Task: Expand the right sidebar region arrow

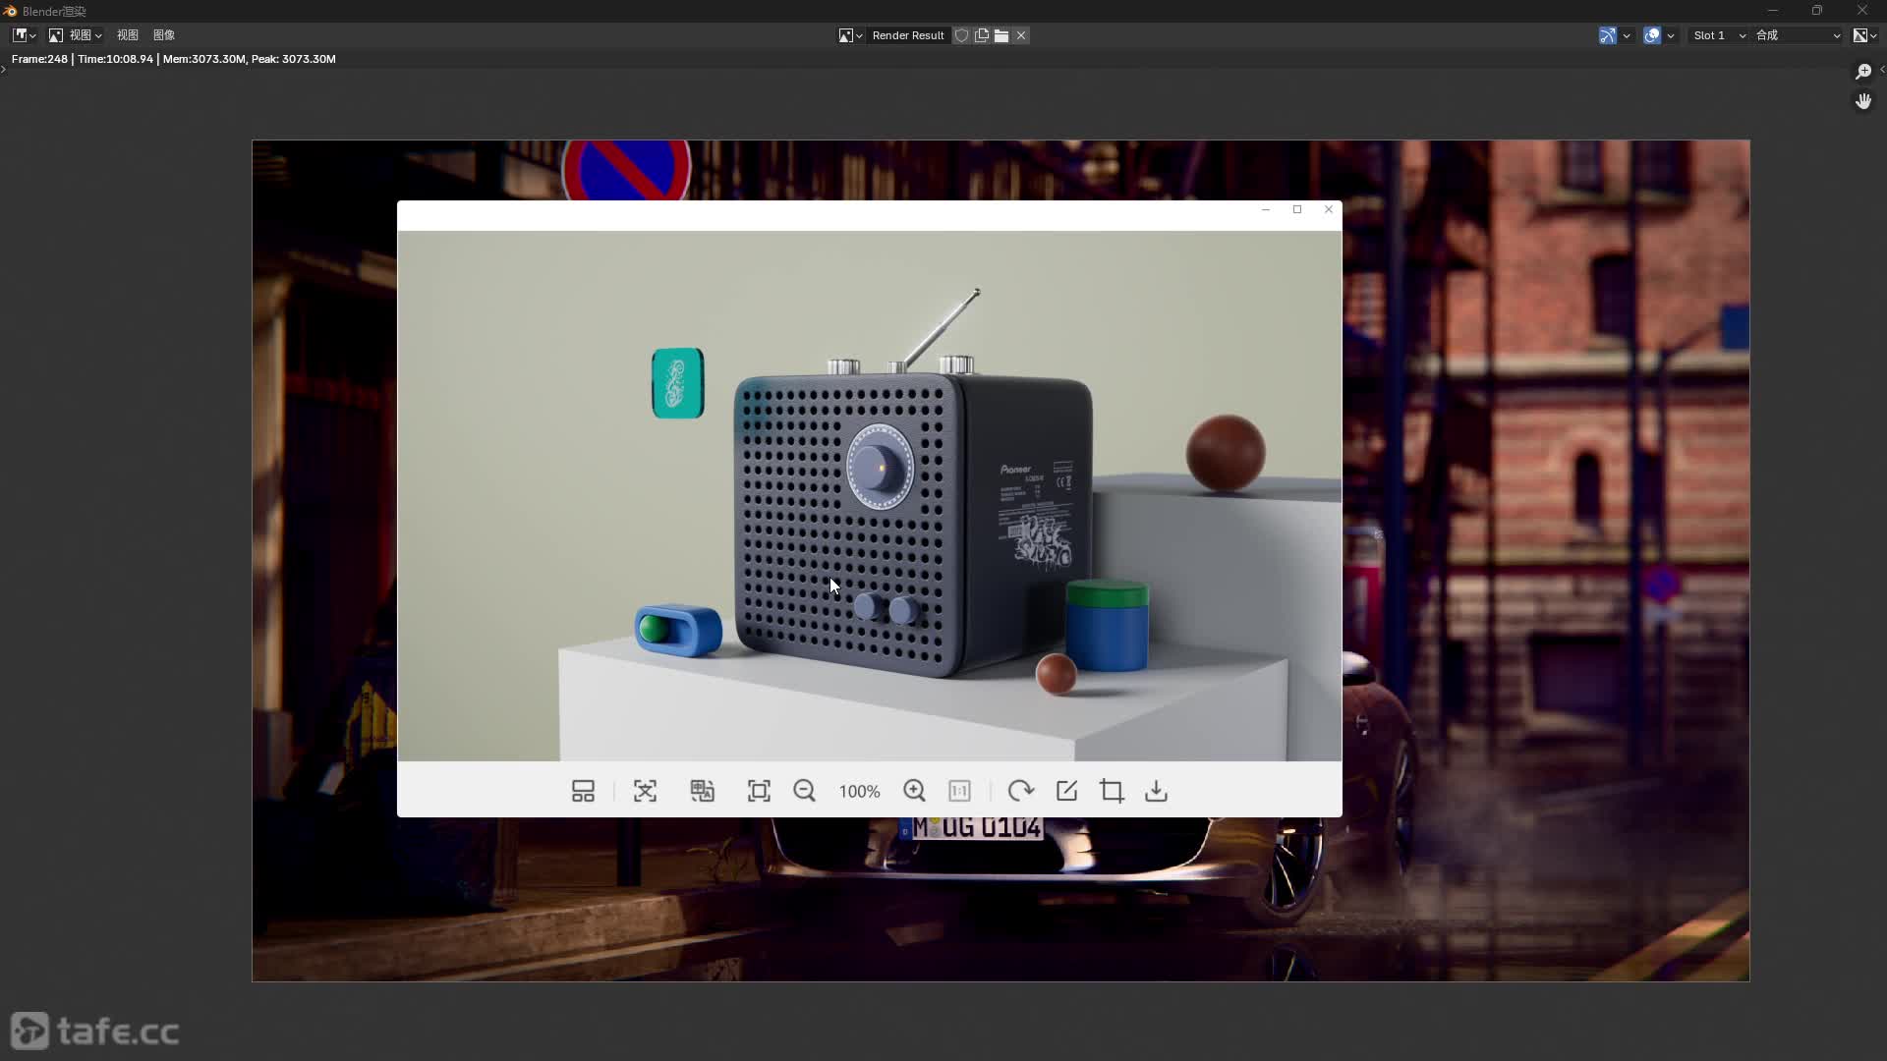Action: pos(1882,69)
